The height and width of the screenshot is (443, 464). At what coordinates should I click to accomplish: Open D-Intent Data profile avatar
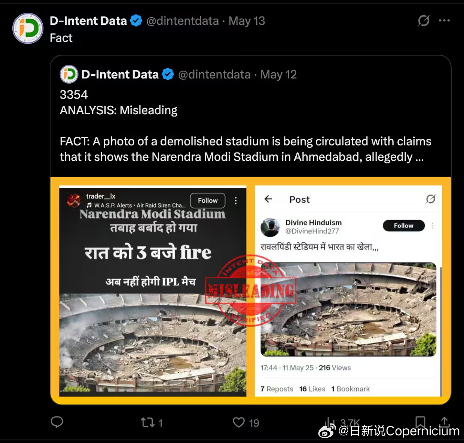[x=28, y=28]
